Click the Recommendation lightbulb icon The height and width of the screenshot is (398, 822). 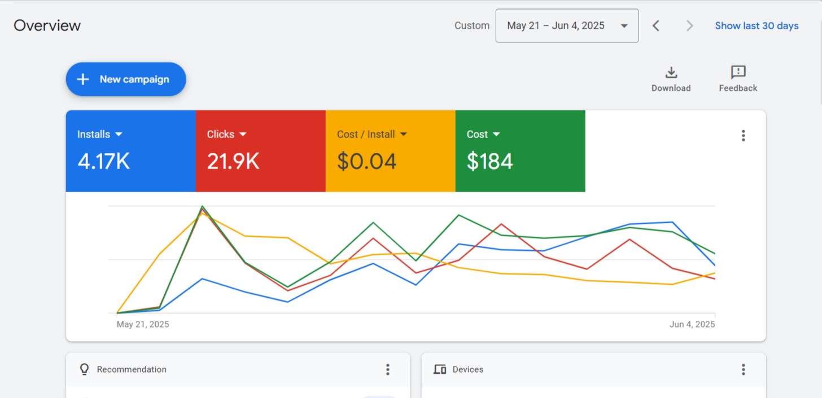(x=85, y=369)
